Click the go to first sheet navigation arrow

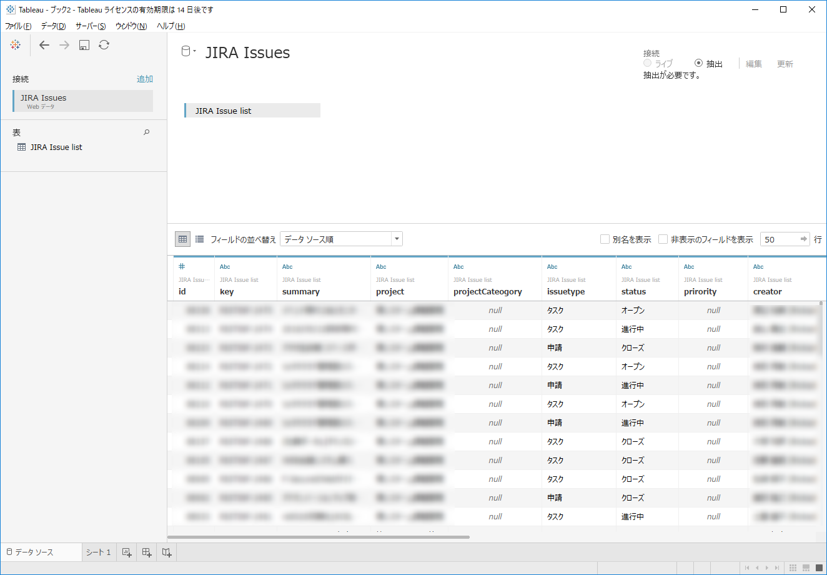tap(747, 567)
